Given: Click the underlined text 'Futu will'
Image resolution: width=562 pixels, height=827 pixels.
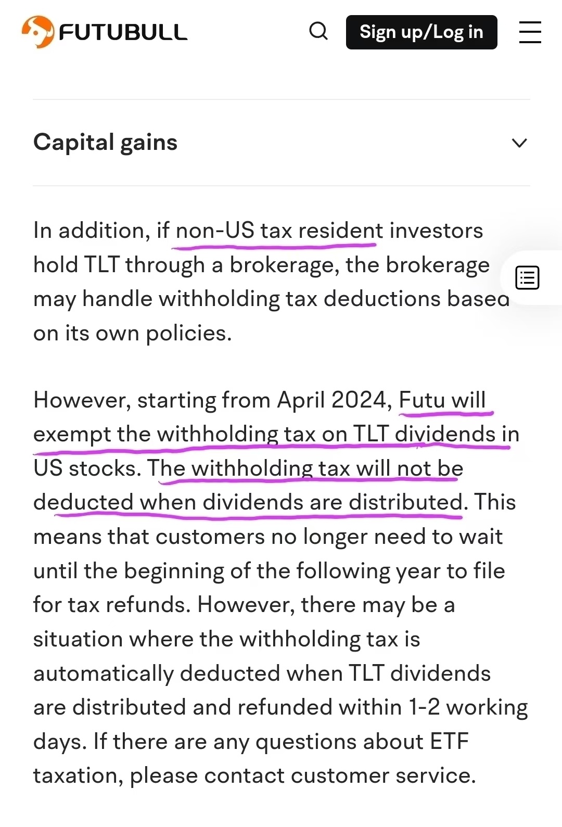Looking at the screenshot, I should coord(442,400).
